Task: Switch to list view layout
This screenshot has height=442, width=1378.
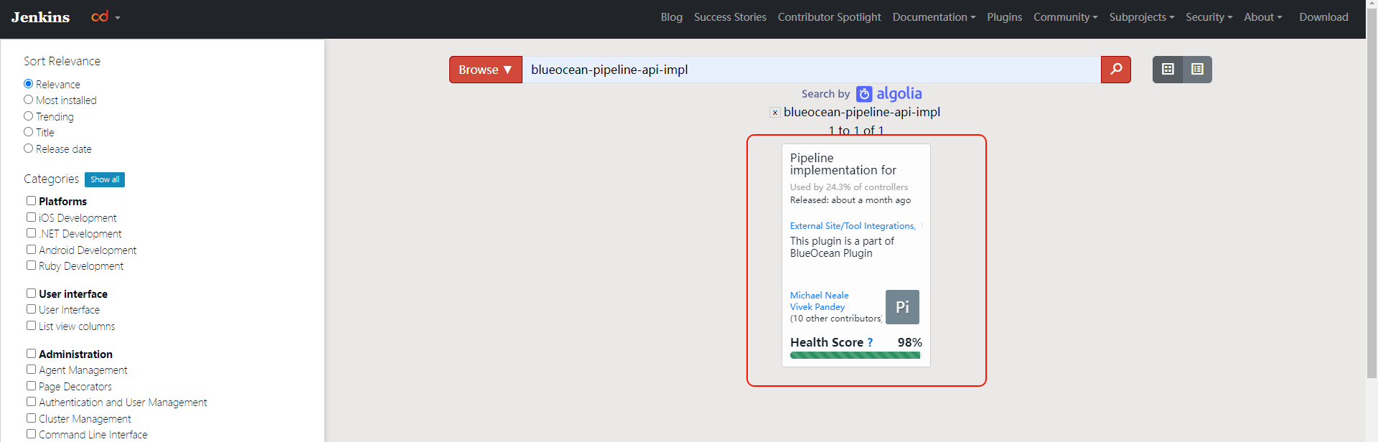Action: tap(1197, 70)
